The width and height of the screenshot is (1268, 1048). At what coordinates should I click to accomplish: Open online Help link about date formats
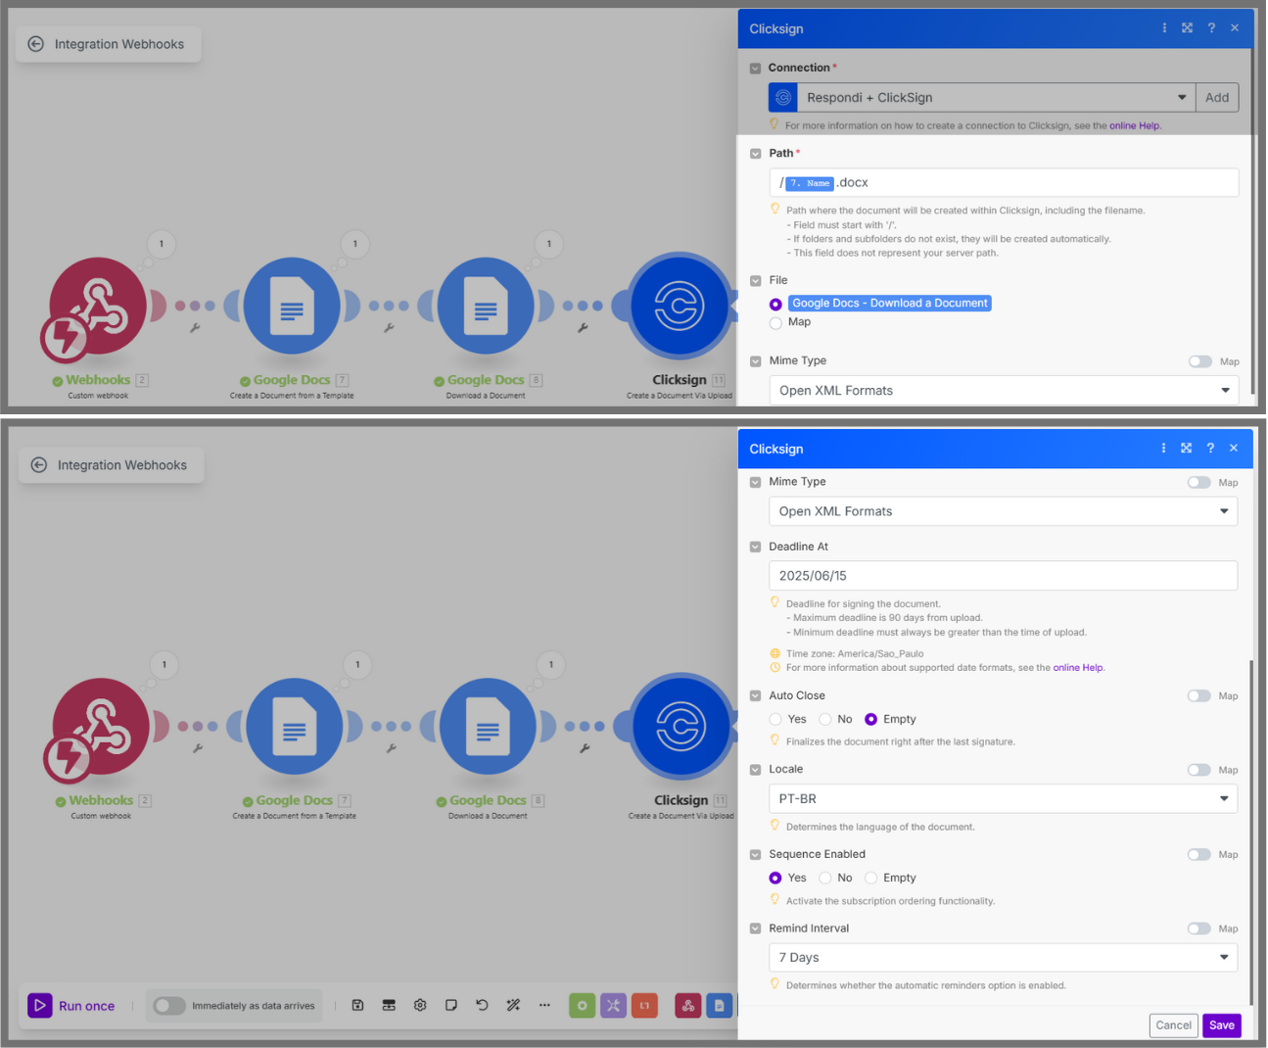pos(1078,668)
